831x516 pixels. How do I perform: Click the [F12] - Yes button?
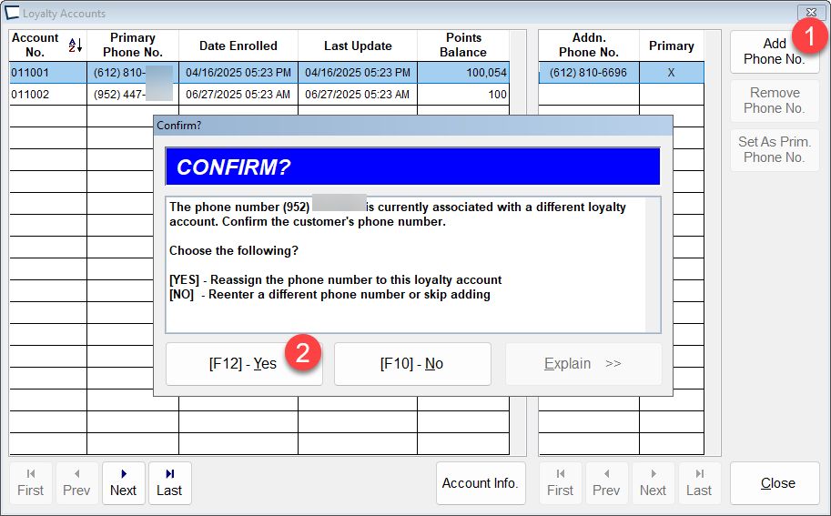[242, 364]
